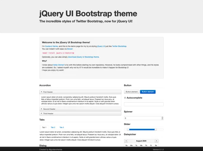Switch to Tab 3
The image size is (203, 151).
62,127
